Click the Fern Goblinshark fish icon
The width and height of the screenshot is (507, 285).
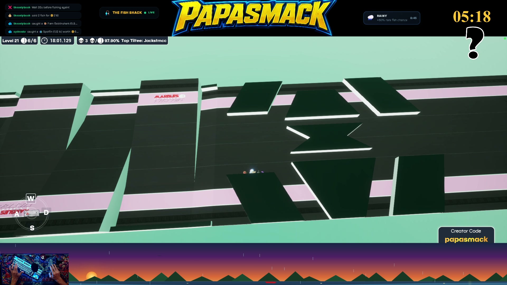pos(45,24)
